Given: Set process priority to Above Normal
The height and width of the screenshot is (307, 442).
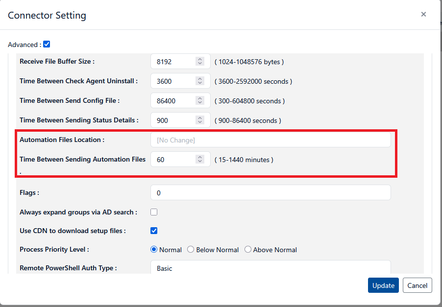Looking at the screenshot, I should [x=248, y=250].
